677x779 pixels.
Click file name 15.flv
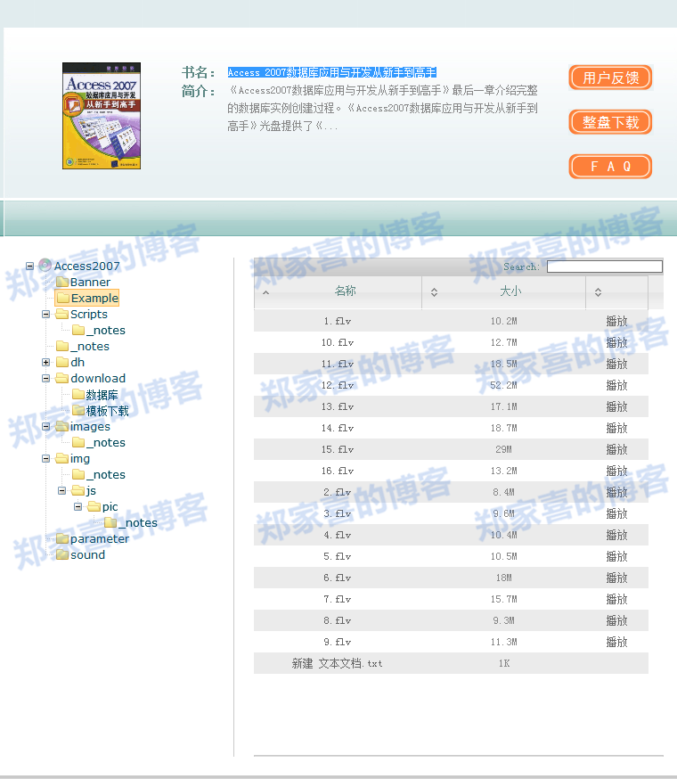338,449
